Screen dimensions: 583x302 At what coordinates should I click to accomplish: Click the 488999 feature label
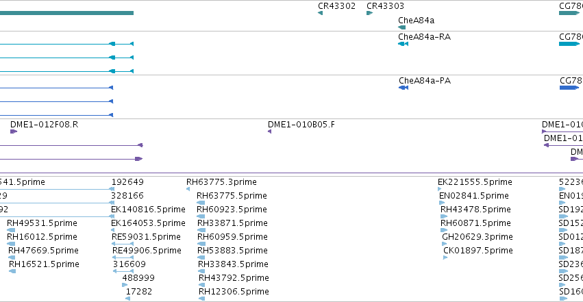138,278
